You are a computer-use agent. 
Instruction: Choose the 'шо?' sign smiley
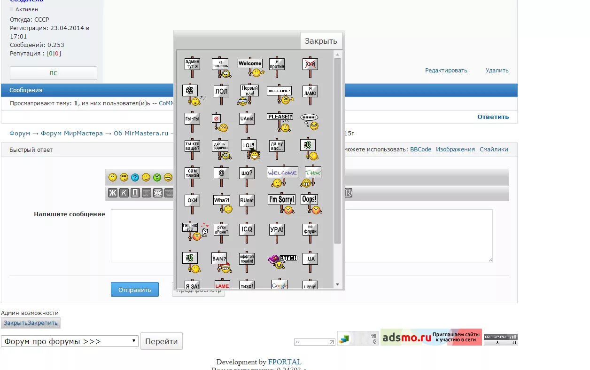(x=247, y=176)
